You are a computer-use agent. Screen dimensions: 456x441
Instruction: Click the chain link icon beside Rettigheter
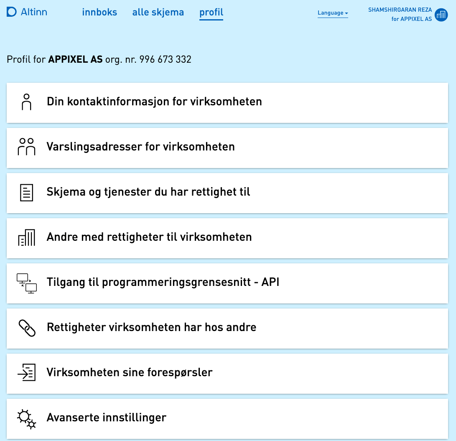[27, 328]
